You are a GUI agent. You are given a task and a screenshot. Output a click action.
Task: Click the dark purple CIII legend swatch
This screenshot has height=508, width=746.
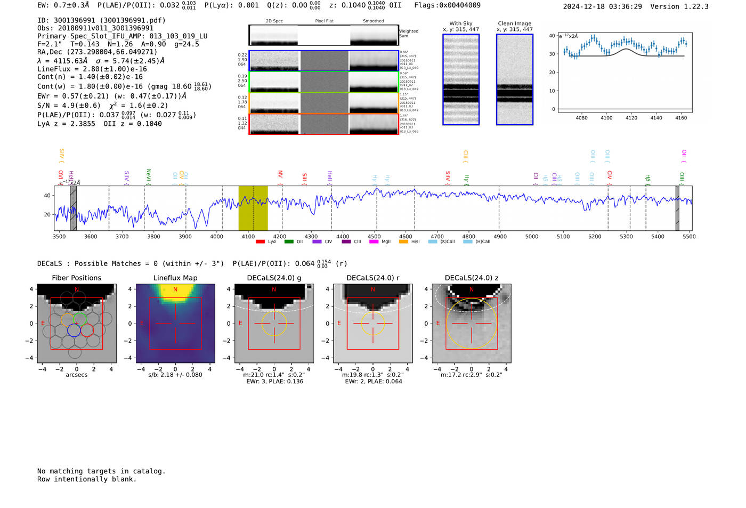(346, 241)
